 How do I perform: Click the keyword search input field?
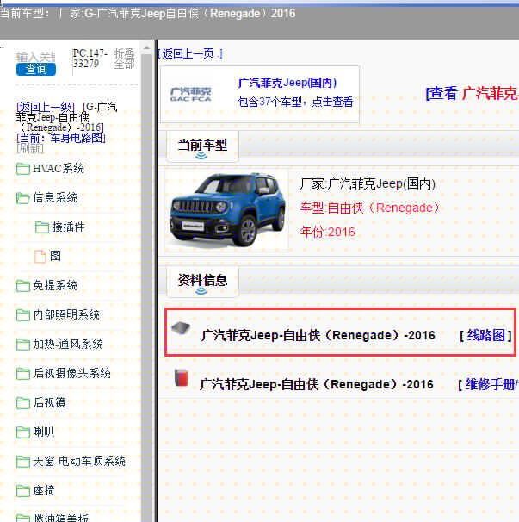[x=35, y=56]
